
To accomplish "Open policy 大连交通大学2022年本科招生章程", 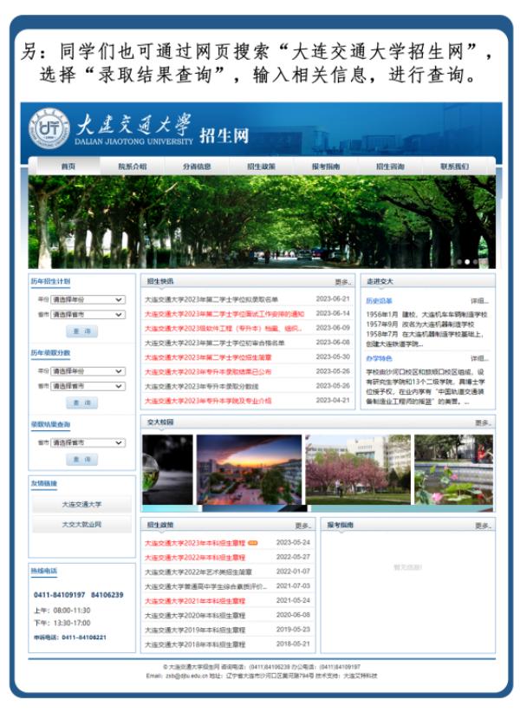I will (195, 558).
